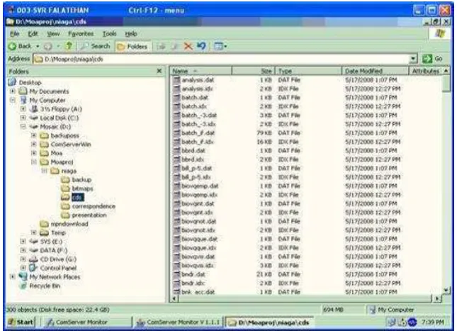Open the Address bar dropdown arrow
The image size is (457, 331).
[x=413, y=59]
